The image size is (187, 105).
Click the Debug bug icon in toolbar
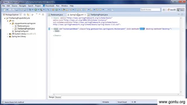click(30, 10)
